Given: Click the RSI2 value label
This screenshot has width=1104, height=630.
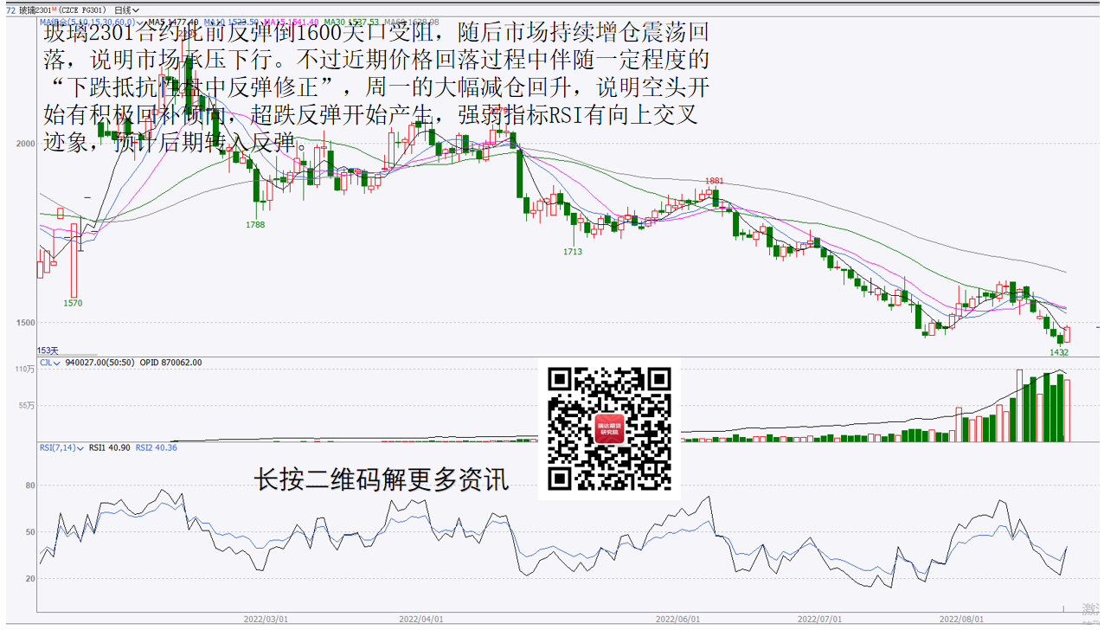Looking at the screenshot, I should tap(156, 447).
